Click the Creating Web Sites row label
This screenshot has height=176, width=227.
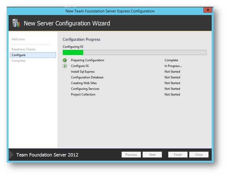point(84,83)
